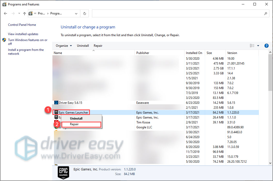This screenshot has width=273, height=181.
Task: Click the 3/11/2021 installed date cell
Action: (193, 64)
